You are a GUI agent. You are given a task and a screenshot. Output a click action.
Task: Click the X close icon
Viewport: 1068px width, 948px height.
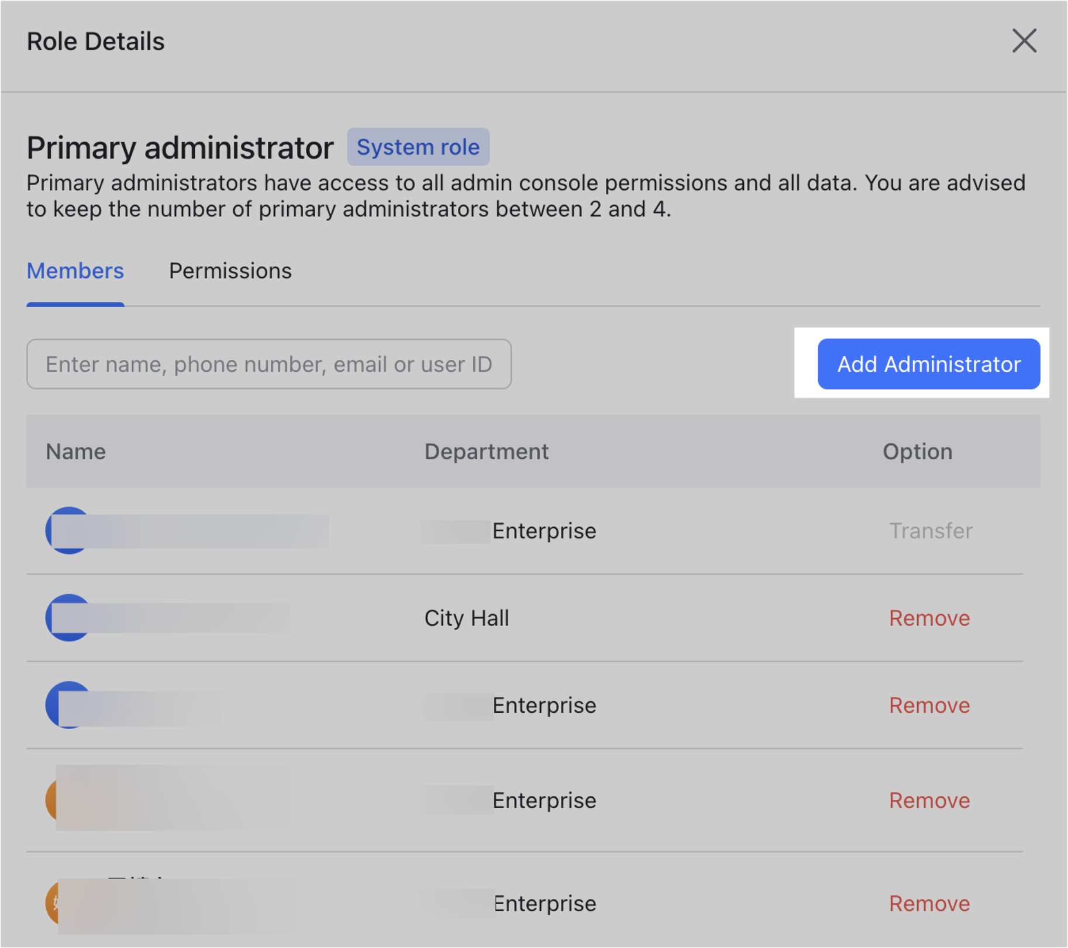click(1024, 41)
